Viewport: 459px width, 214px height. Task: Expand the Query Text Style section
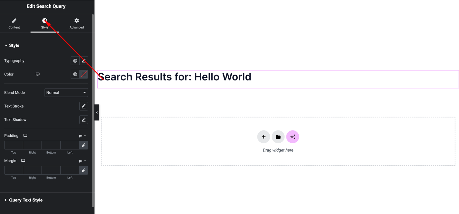25,200
